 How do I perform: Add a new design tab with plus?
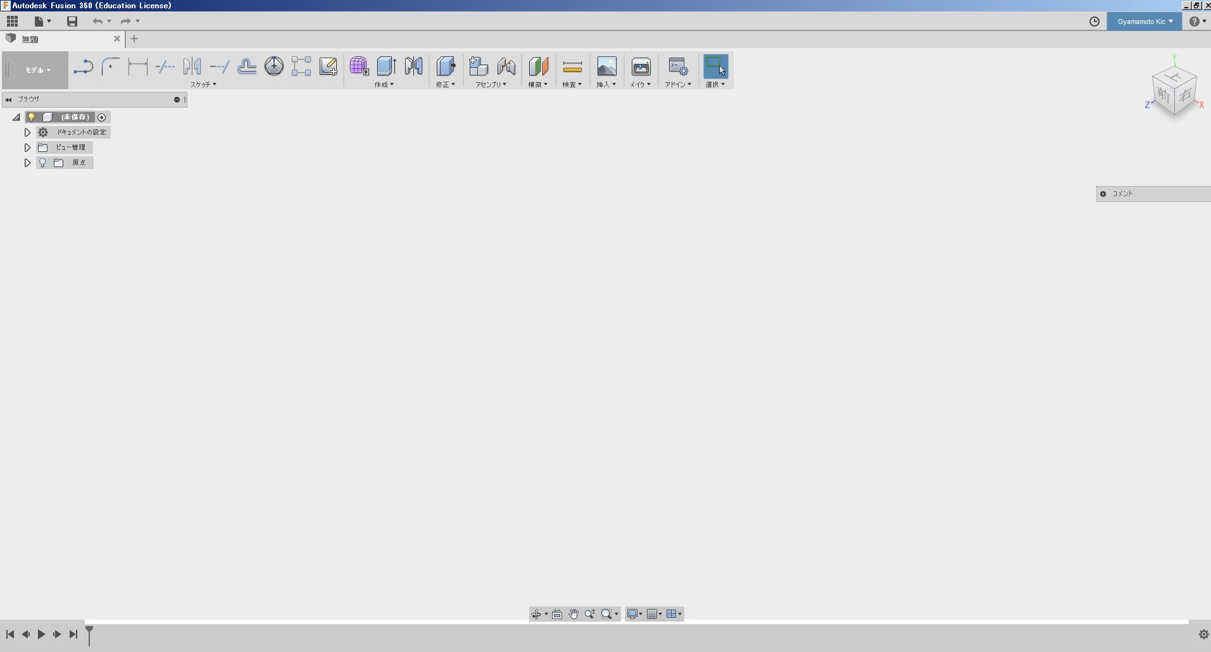pyautogui.click(x=134, y=39)
